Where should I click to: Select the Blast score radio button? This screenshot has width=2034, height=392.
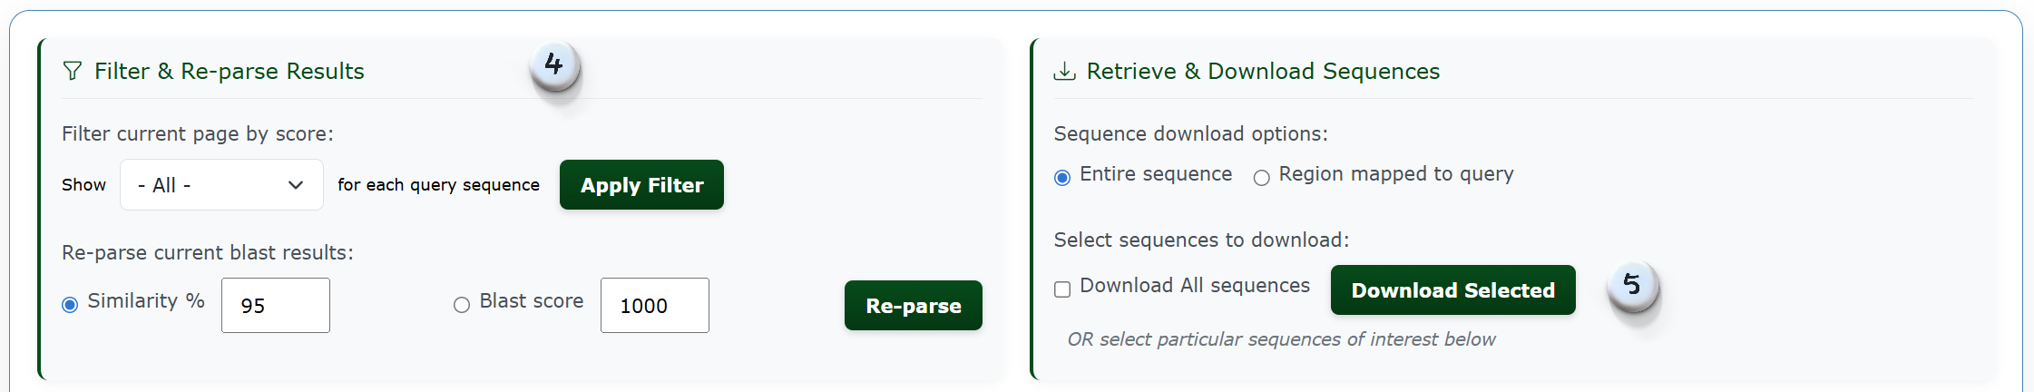tap(462, 305)
